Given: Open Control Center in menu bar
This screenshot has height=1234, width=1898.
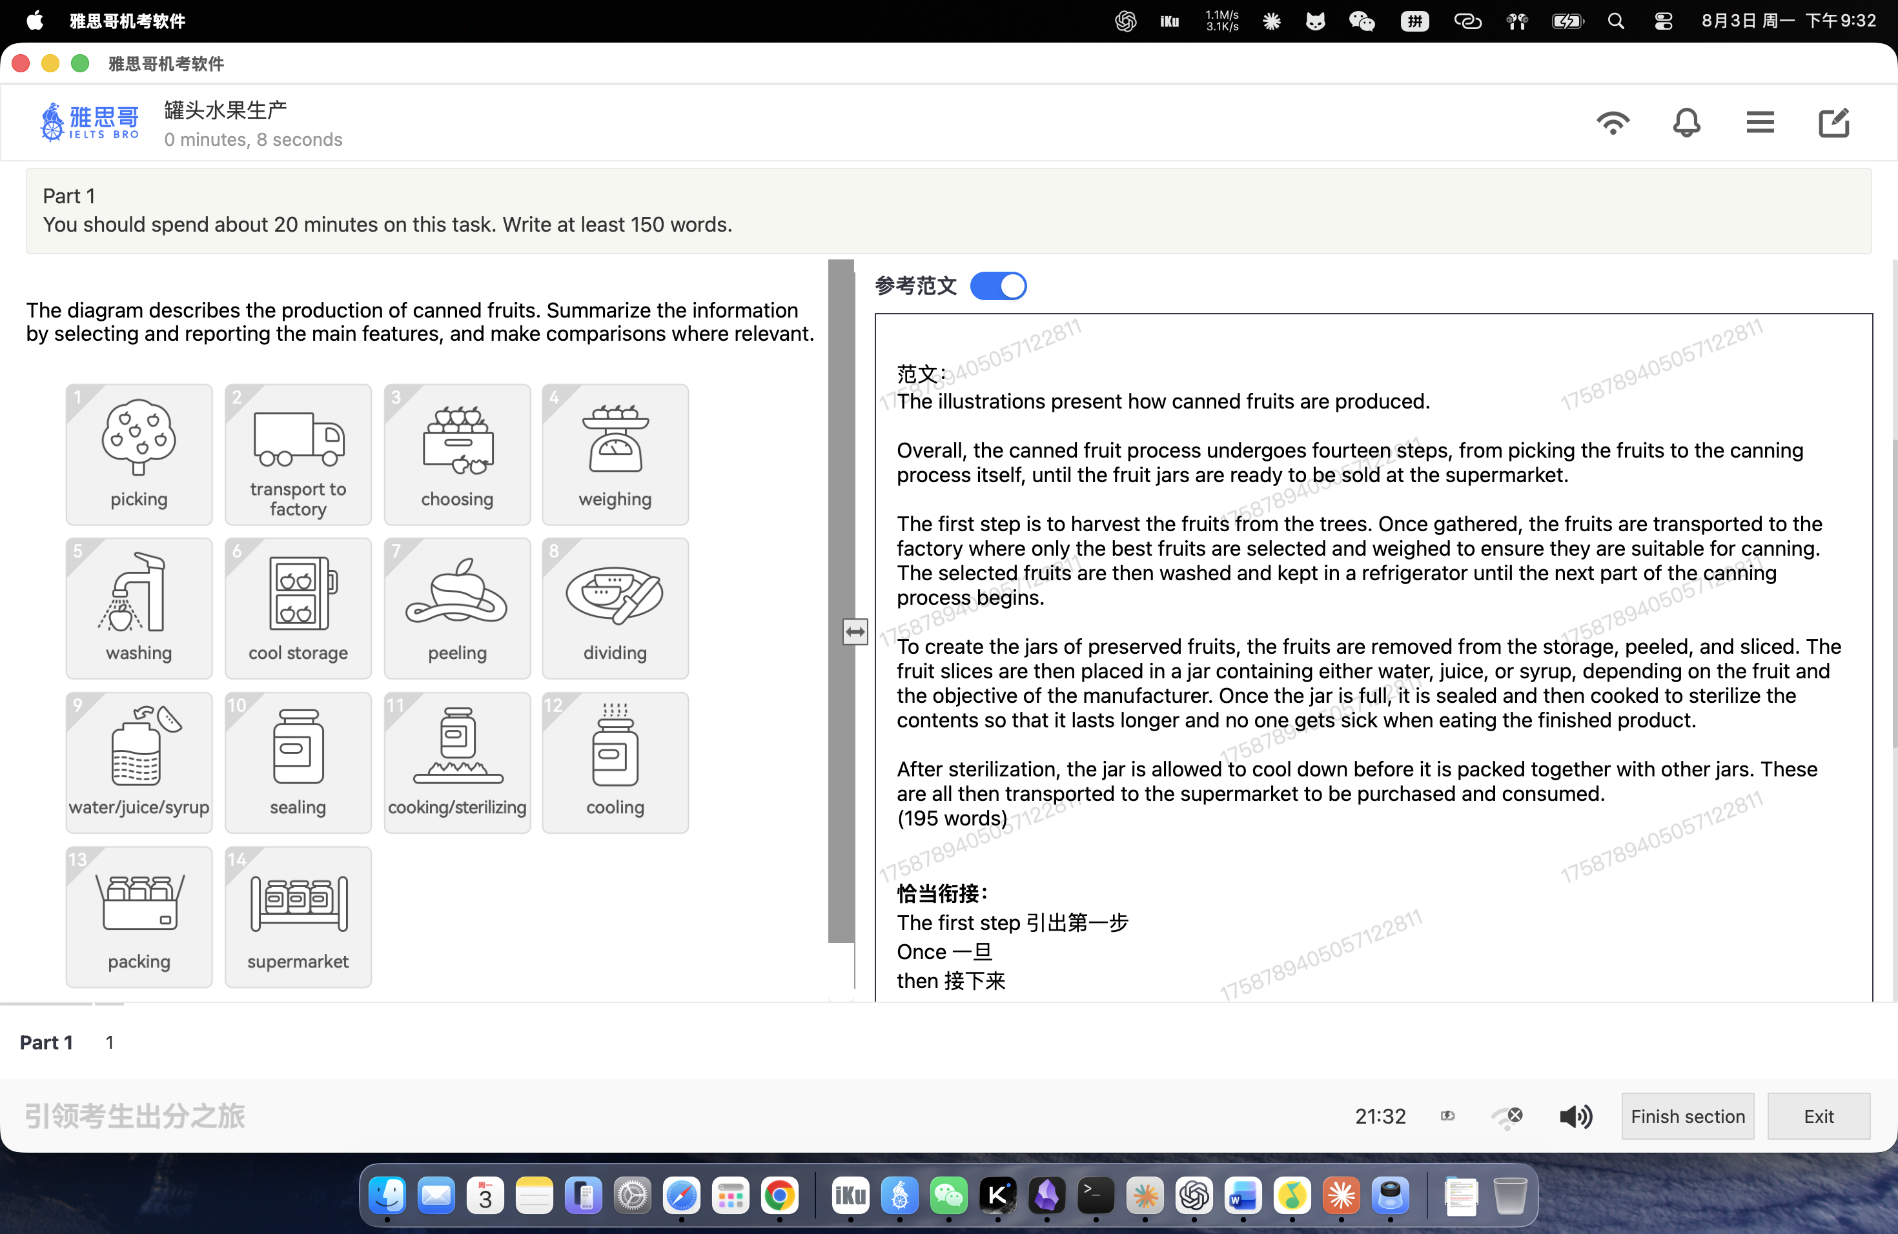Looking at the screenshot, I should [x=1664, y=21].
